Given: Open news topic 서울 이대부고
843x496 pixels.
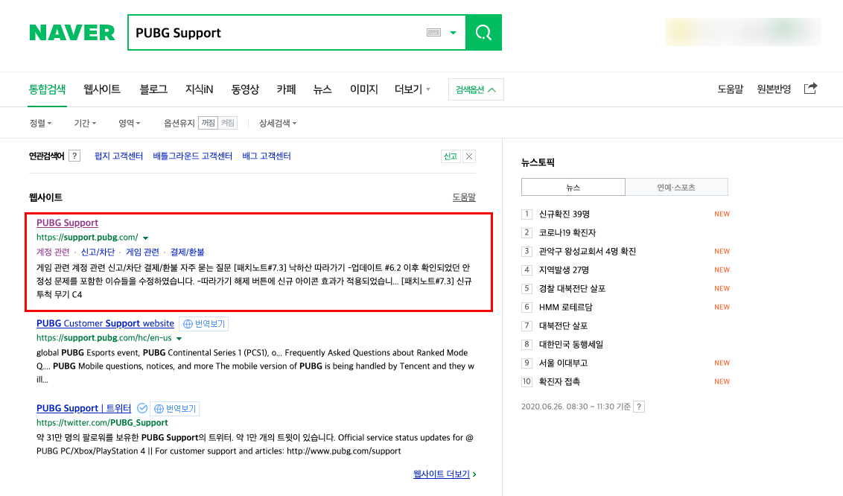Looking at the screenshot, I should [564, 363].
